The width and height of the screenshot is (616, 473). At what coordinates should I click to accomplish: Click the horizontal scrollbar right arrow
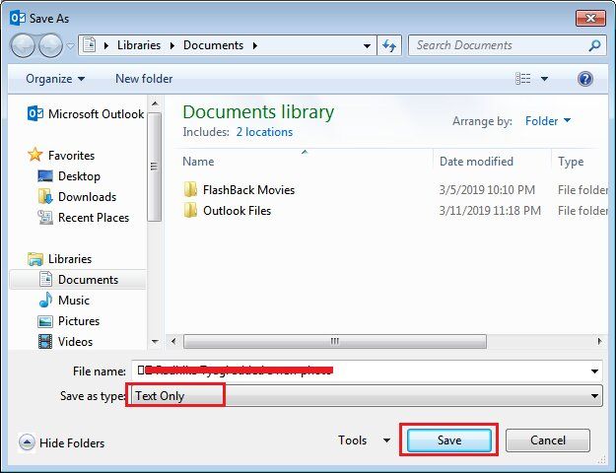coord(599,341)
